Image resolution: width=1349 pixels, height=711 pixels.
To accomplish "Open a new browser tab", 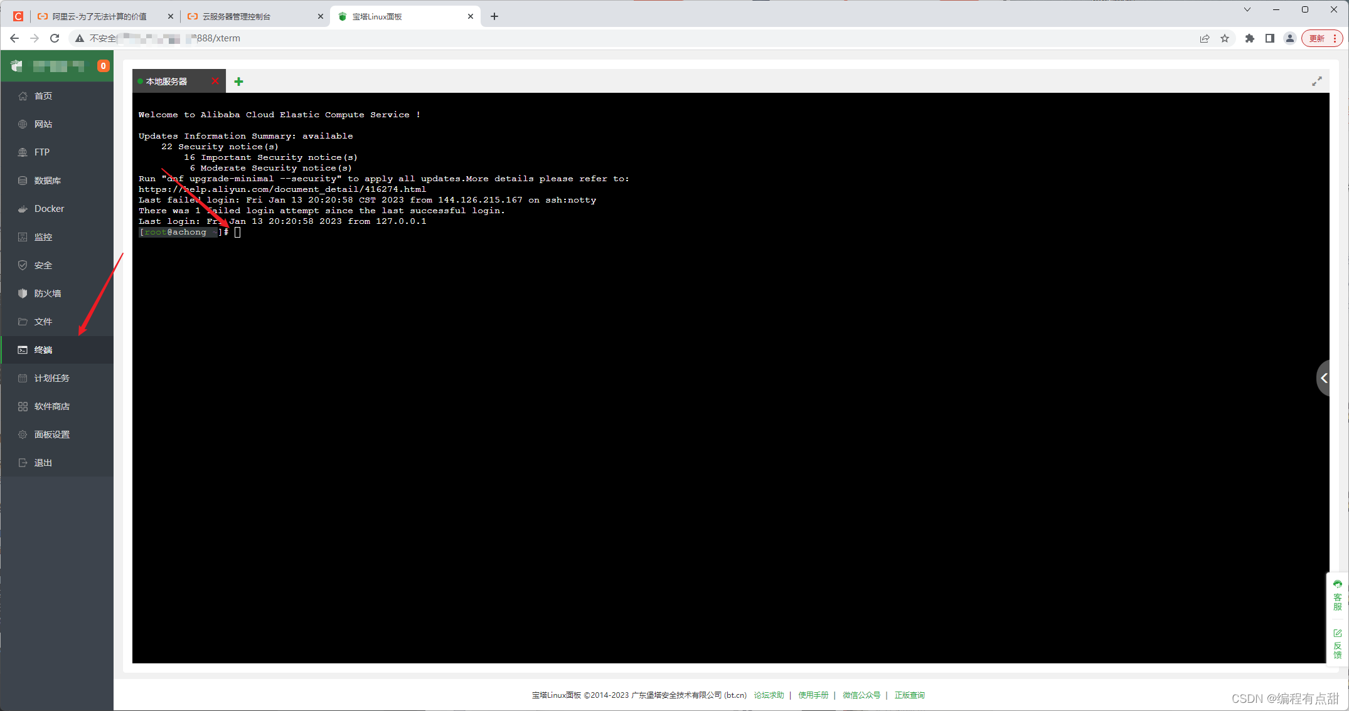I will point(494,17).
